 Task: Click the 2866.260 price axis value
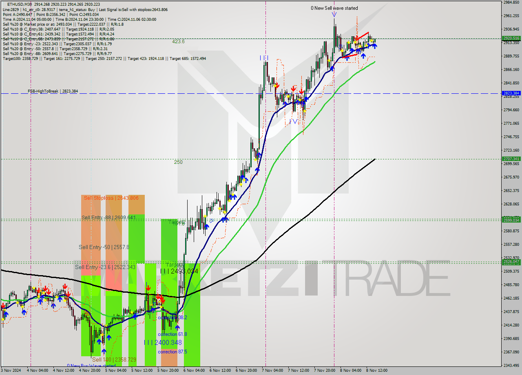tap(511, 70)
